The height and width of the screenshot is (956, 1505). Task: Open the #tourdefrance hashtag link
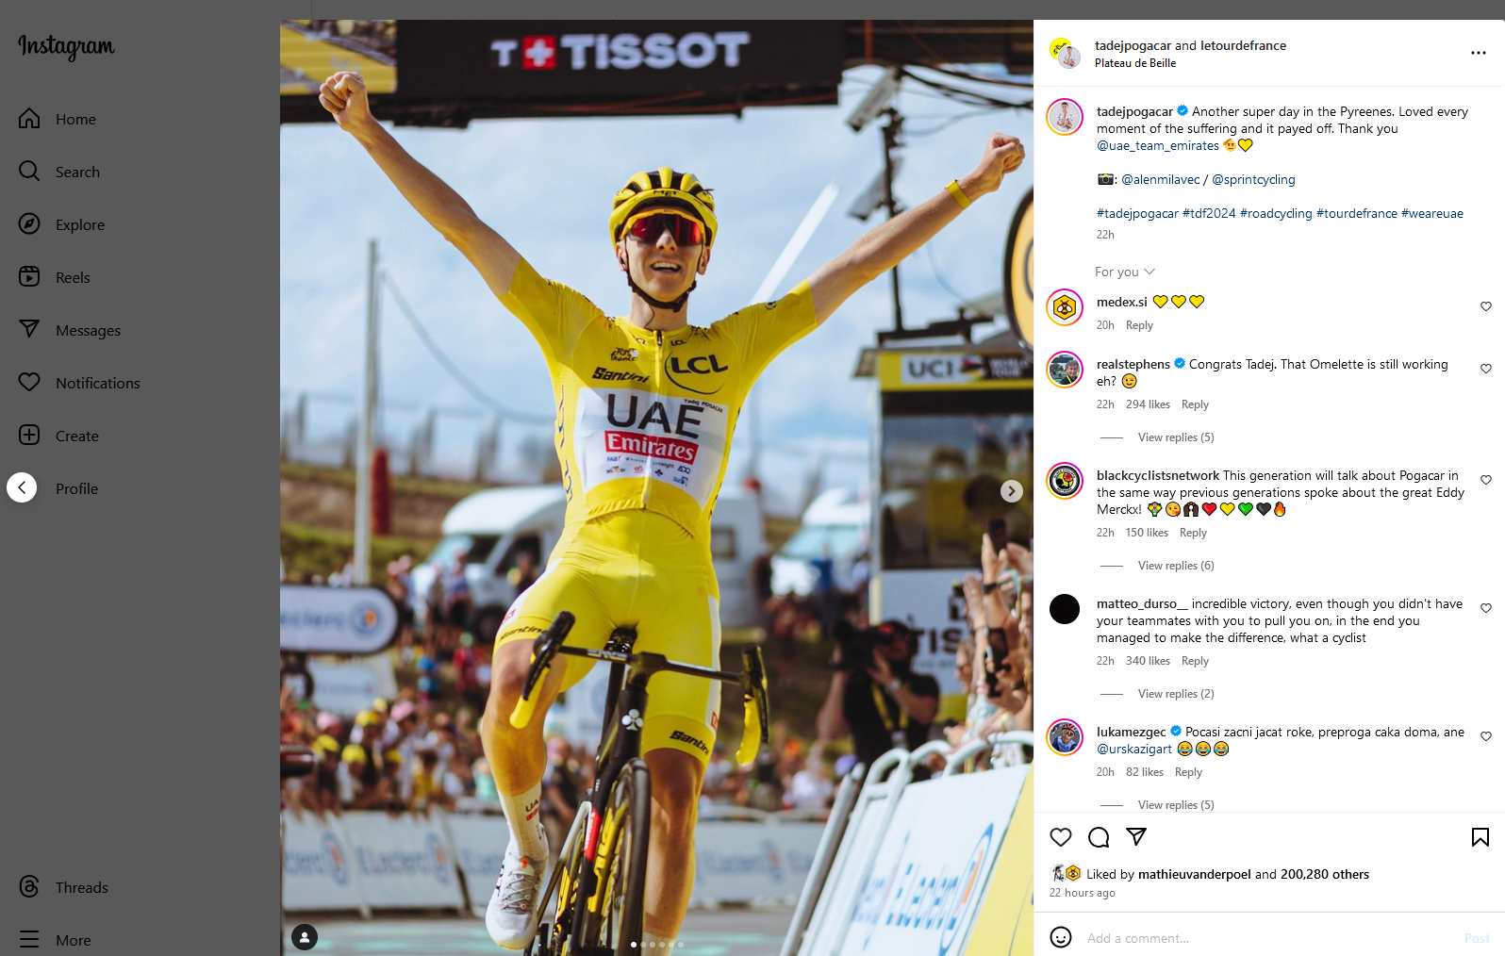1357,214
